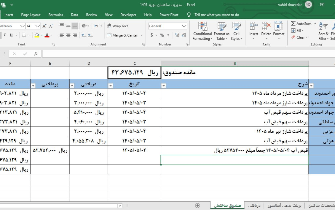The height and width of the screenshot is (210, 335).
Task: Open filter dropdown for دریافتی column
Action: [72, 86]
